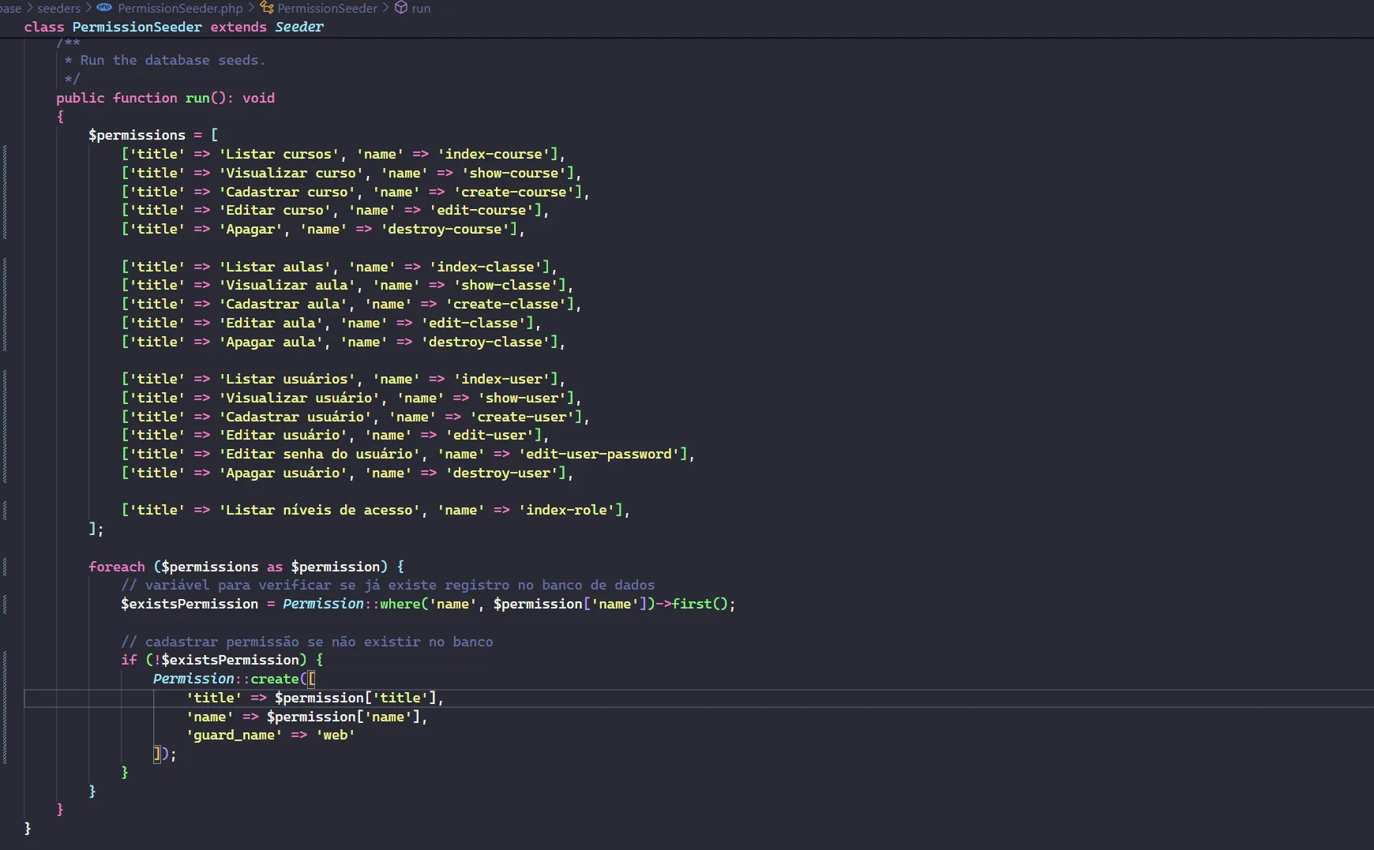Click the class symbol icon beside PermissionSeeder breadcrumb
Viewport: 1374px width, 850px height.
[x=267, y=8]
